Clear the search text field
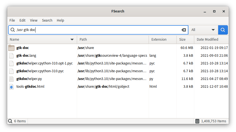 tap(184, 30)
